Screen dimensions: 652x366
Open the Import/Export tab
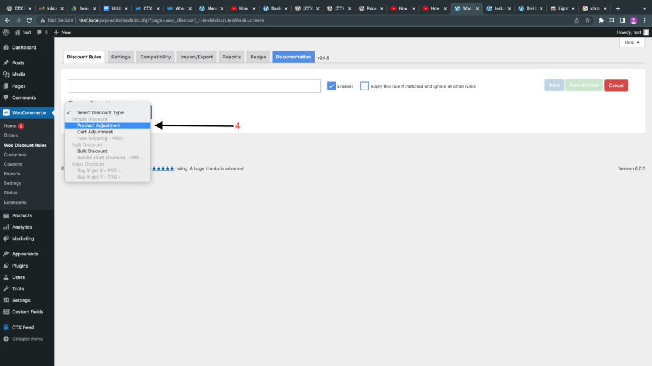196,57
